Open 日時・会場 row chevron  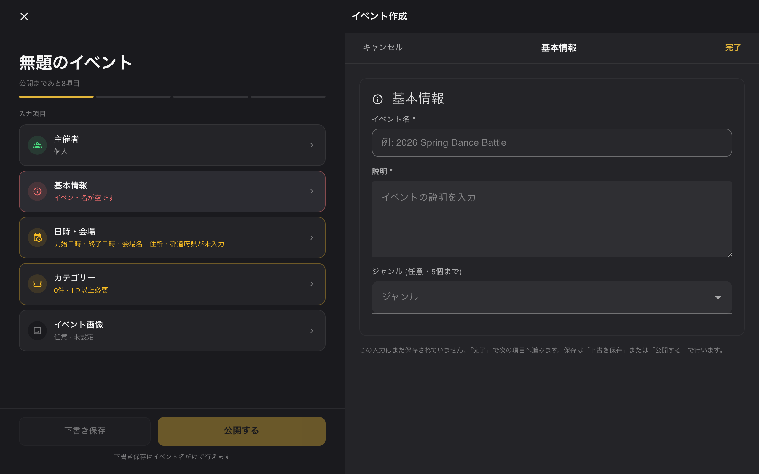312,238
